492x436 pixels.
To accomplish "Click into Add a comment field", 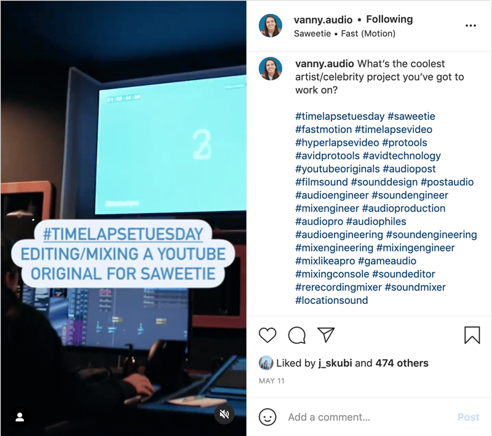I will [369, 417].
